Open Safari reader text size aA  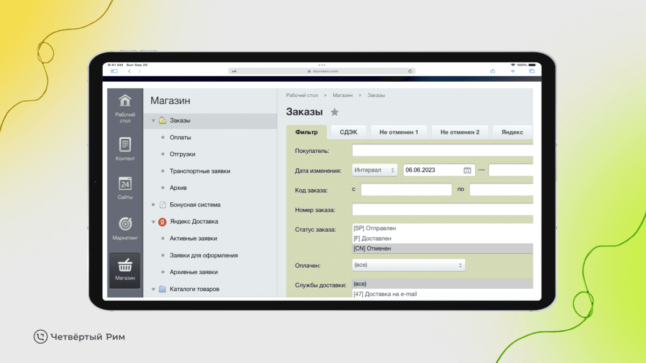point(234,71)
